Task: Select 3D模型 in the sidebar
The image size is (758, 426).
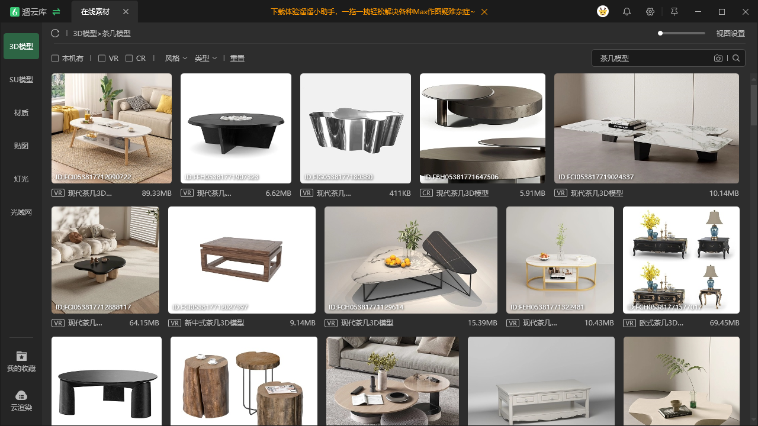Action: point(21,46)
